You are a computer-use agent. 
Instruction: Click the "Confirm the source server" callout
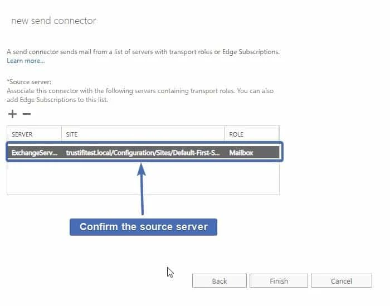[143, 227]
